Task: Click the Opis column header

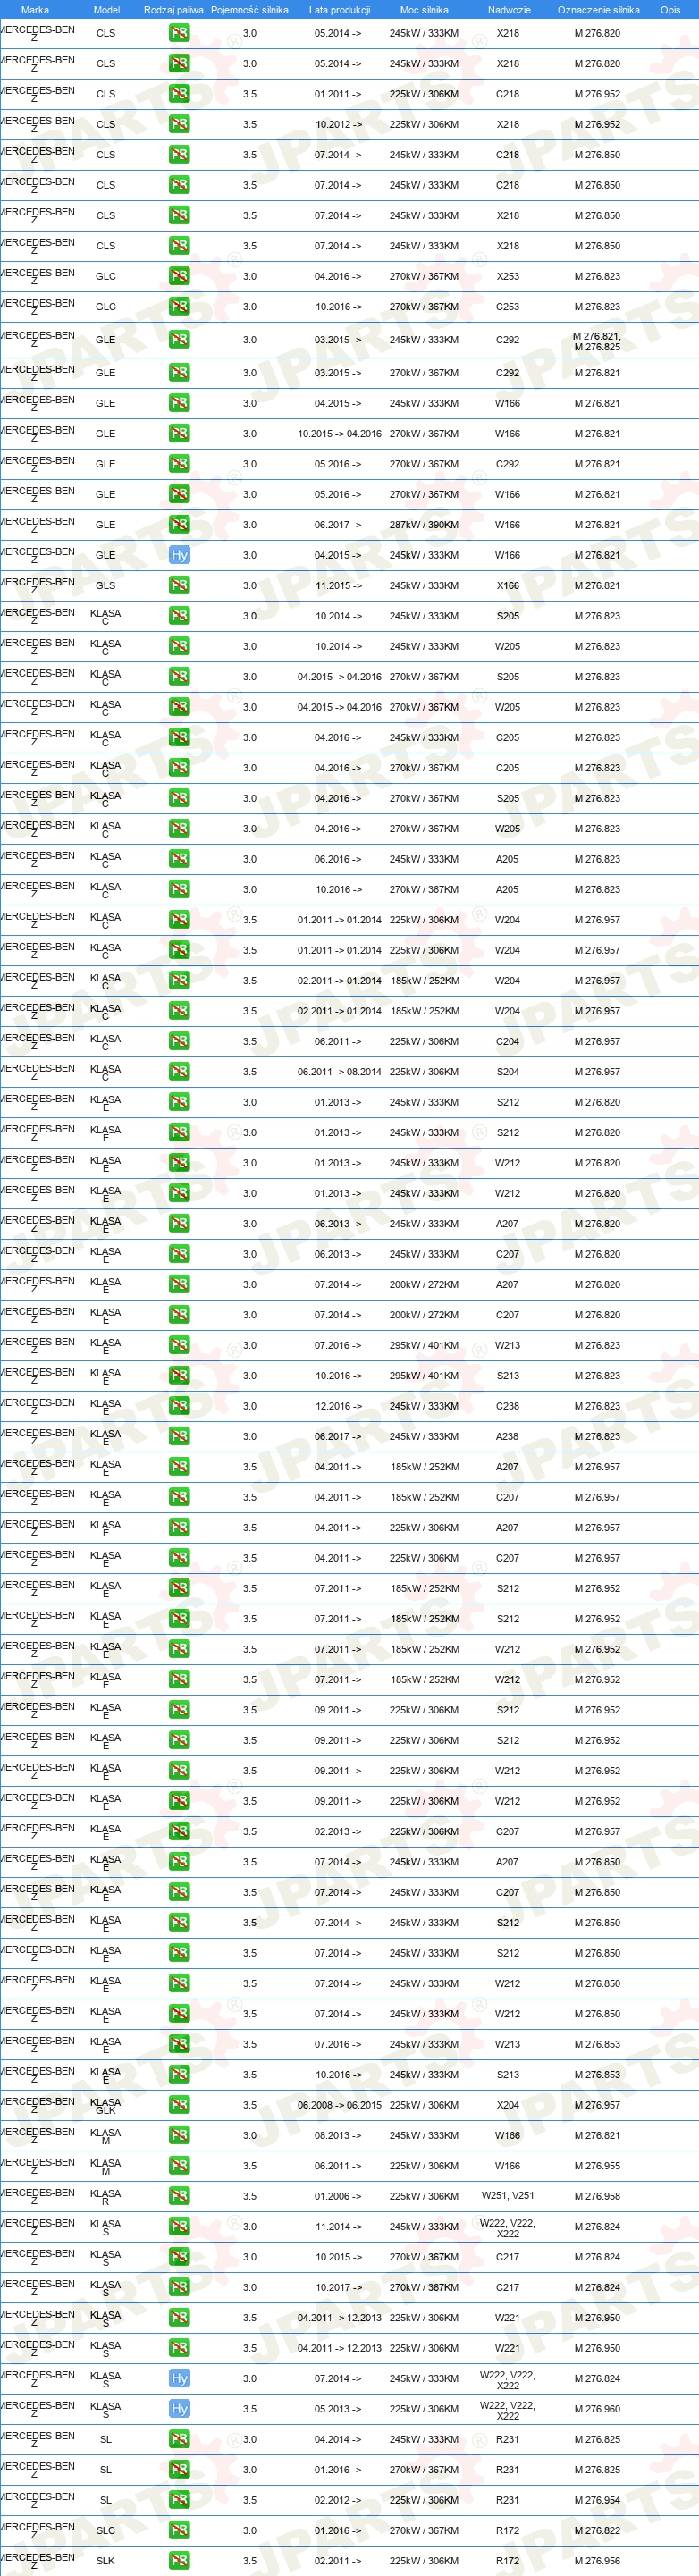Action: click(x=670, y=10)
